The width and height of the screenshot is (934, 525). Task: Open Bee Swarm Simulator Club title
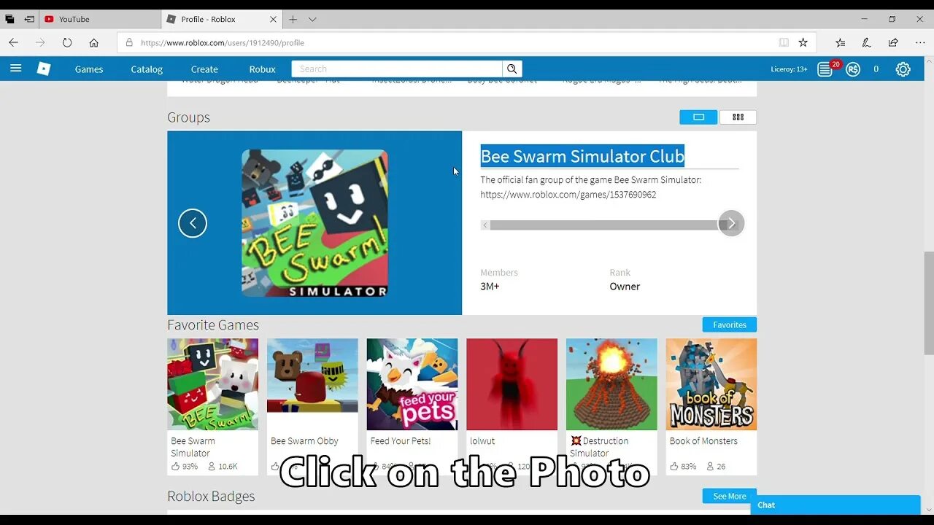tap(582, 156)
